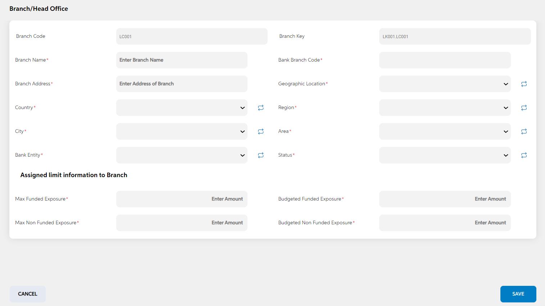Select the City dropdown
The height and width of the screenshot is (306, 545).
[x=182, y=131]
